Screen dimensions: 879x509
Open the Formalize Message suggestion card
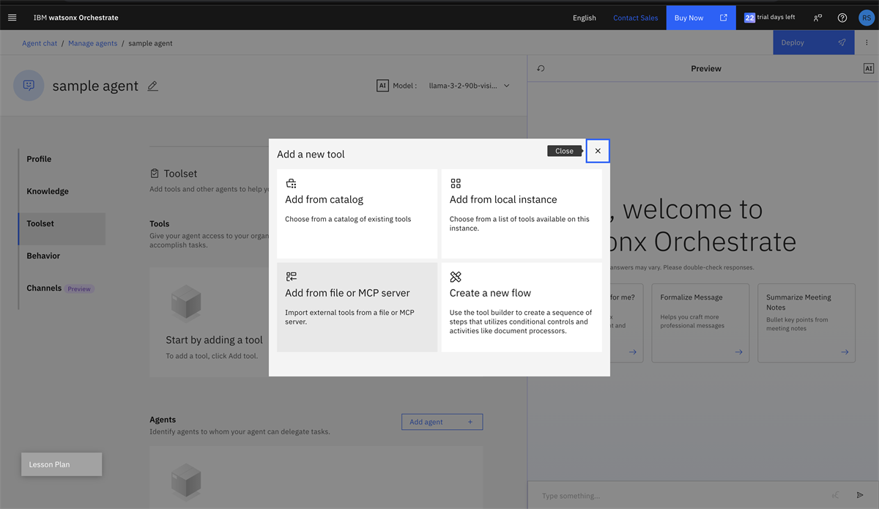click(701, 323)
